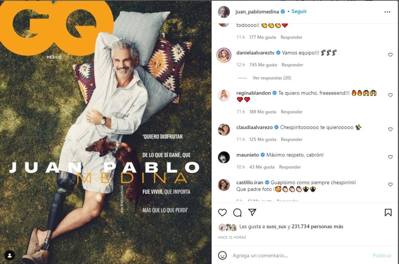Like maunieto's comment heart

(390, 157)
